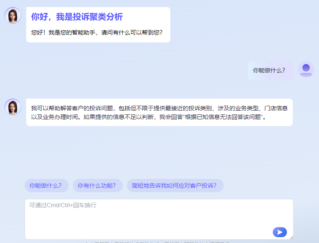
Task: Click the heading "你好，我是投诉聚类分析"
Action: pyautogui.click(x=77, y=17)
